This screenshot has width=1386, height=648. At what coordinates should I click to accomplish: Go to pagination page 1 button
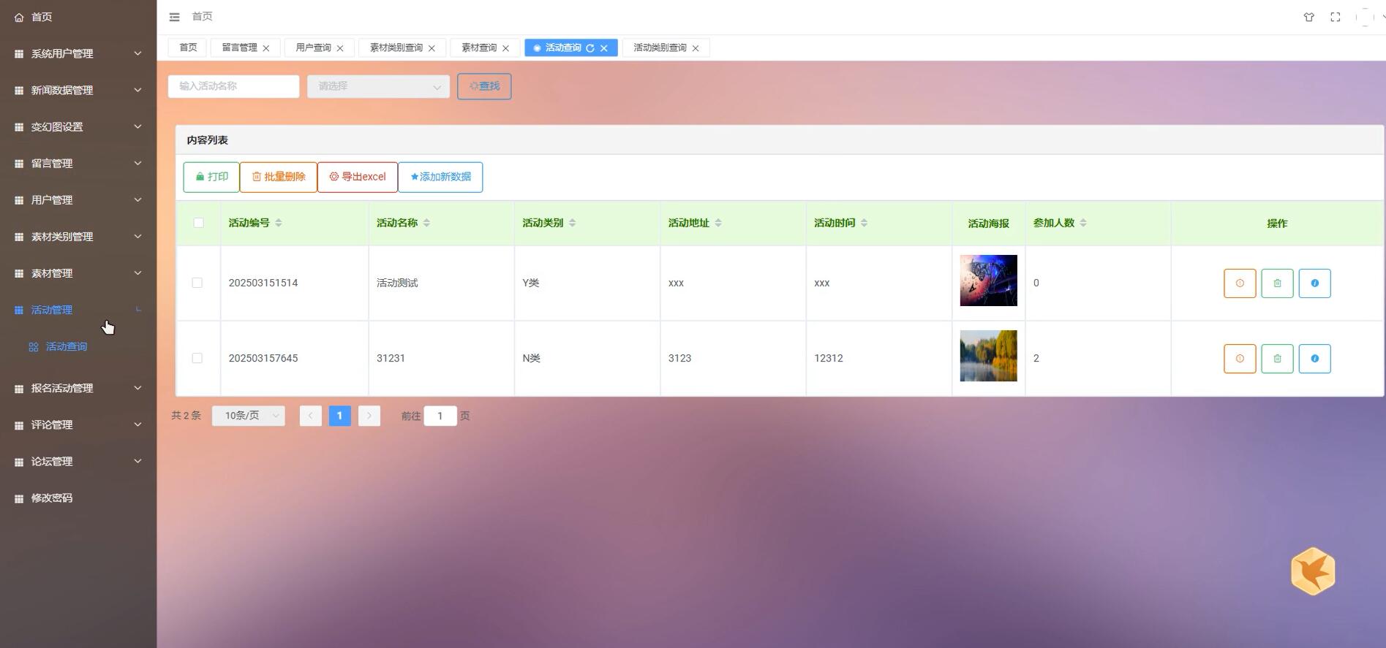[339, 416]
